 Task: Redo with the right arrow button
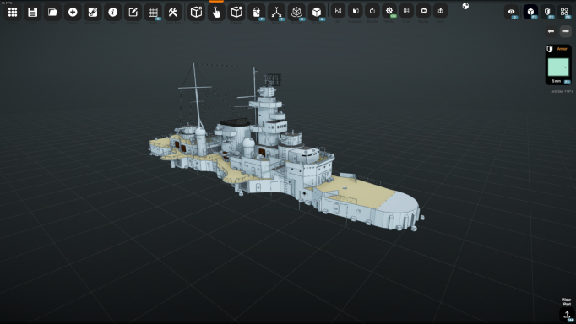(566, 31)
